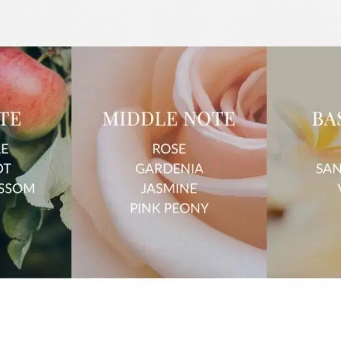Select the JASMINE note text
This screenshot has height=341, width=341.
tap(169, 188)
